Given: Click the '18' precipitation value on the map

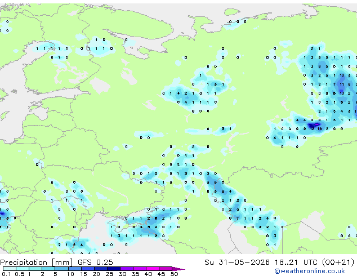Looking at the screenshot, I should click(319, 129).
